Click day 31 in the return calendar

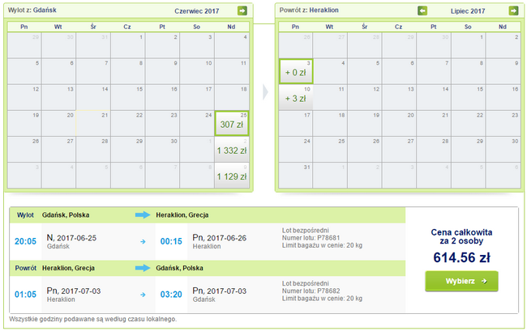295,176
